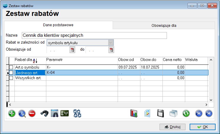Screen dimensions: 220x134
Task: Sort by Rabat dla A-Z icon
Action: pyautogui.click(x=35, y=61)
